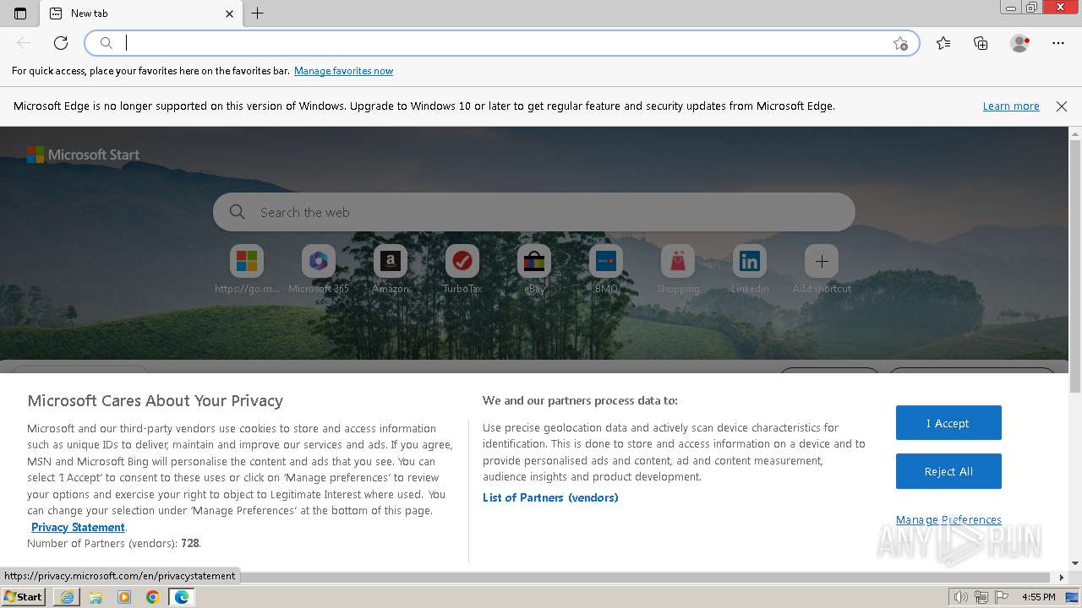Click the 4:55 PM system clock
1082x608 pixels.
pyautogui.click(x=1038, y=597)
